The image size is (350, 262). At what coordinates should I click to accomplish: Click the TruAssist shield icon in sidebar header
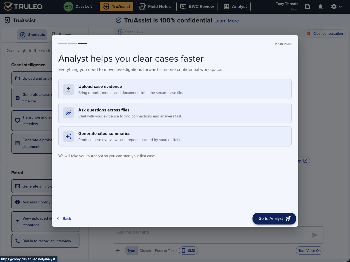pos(7,20)
